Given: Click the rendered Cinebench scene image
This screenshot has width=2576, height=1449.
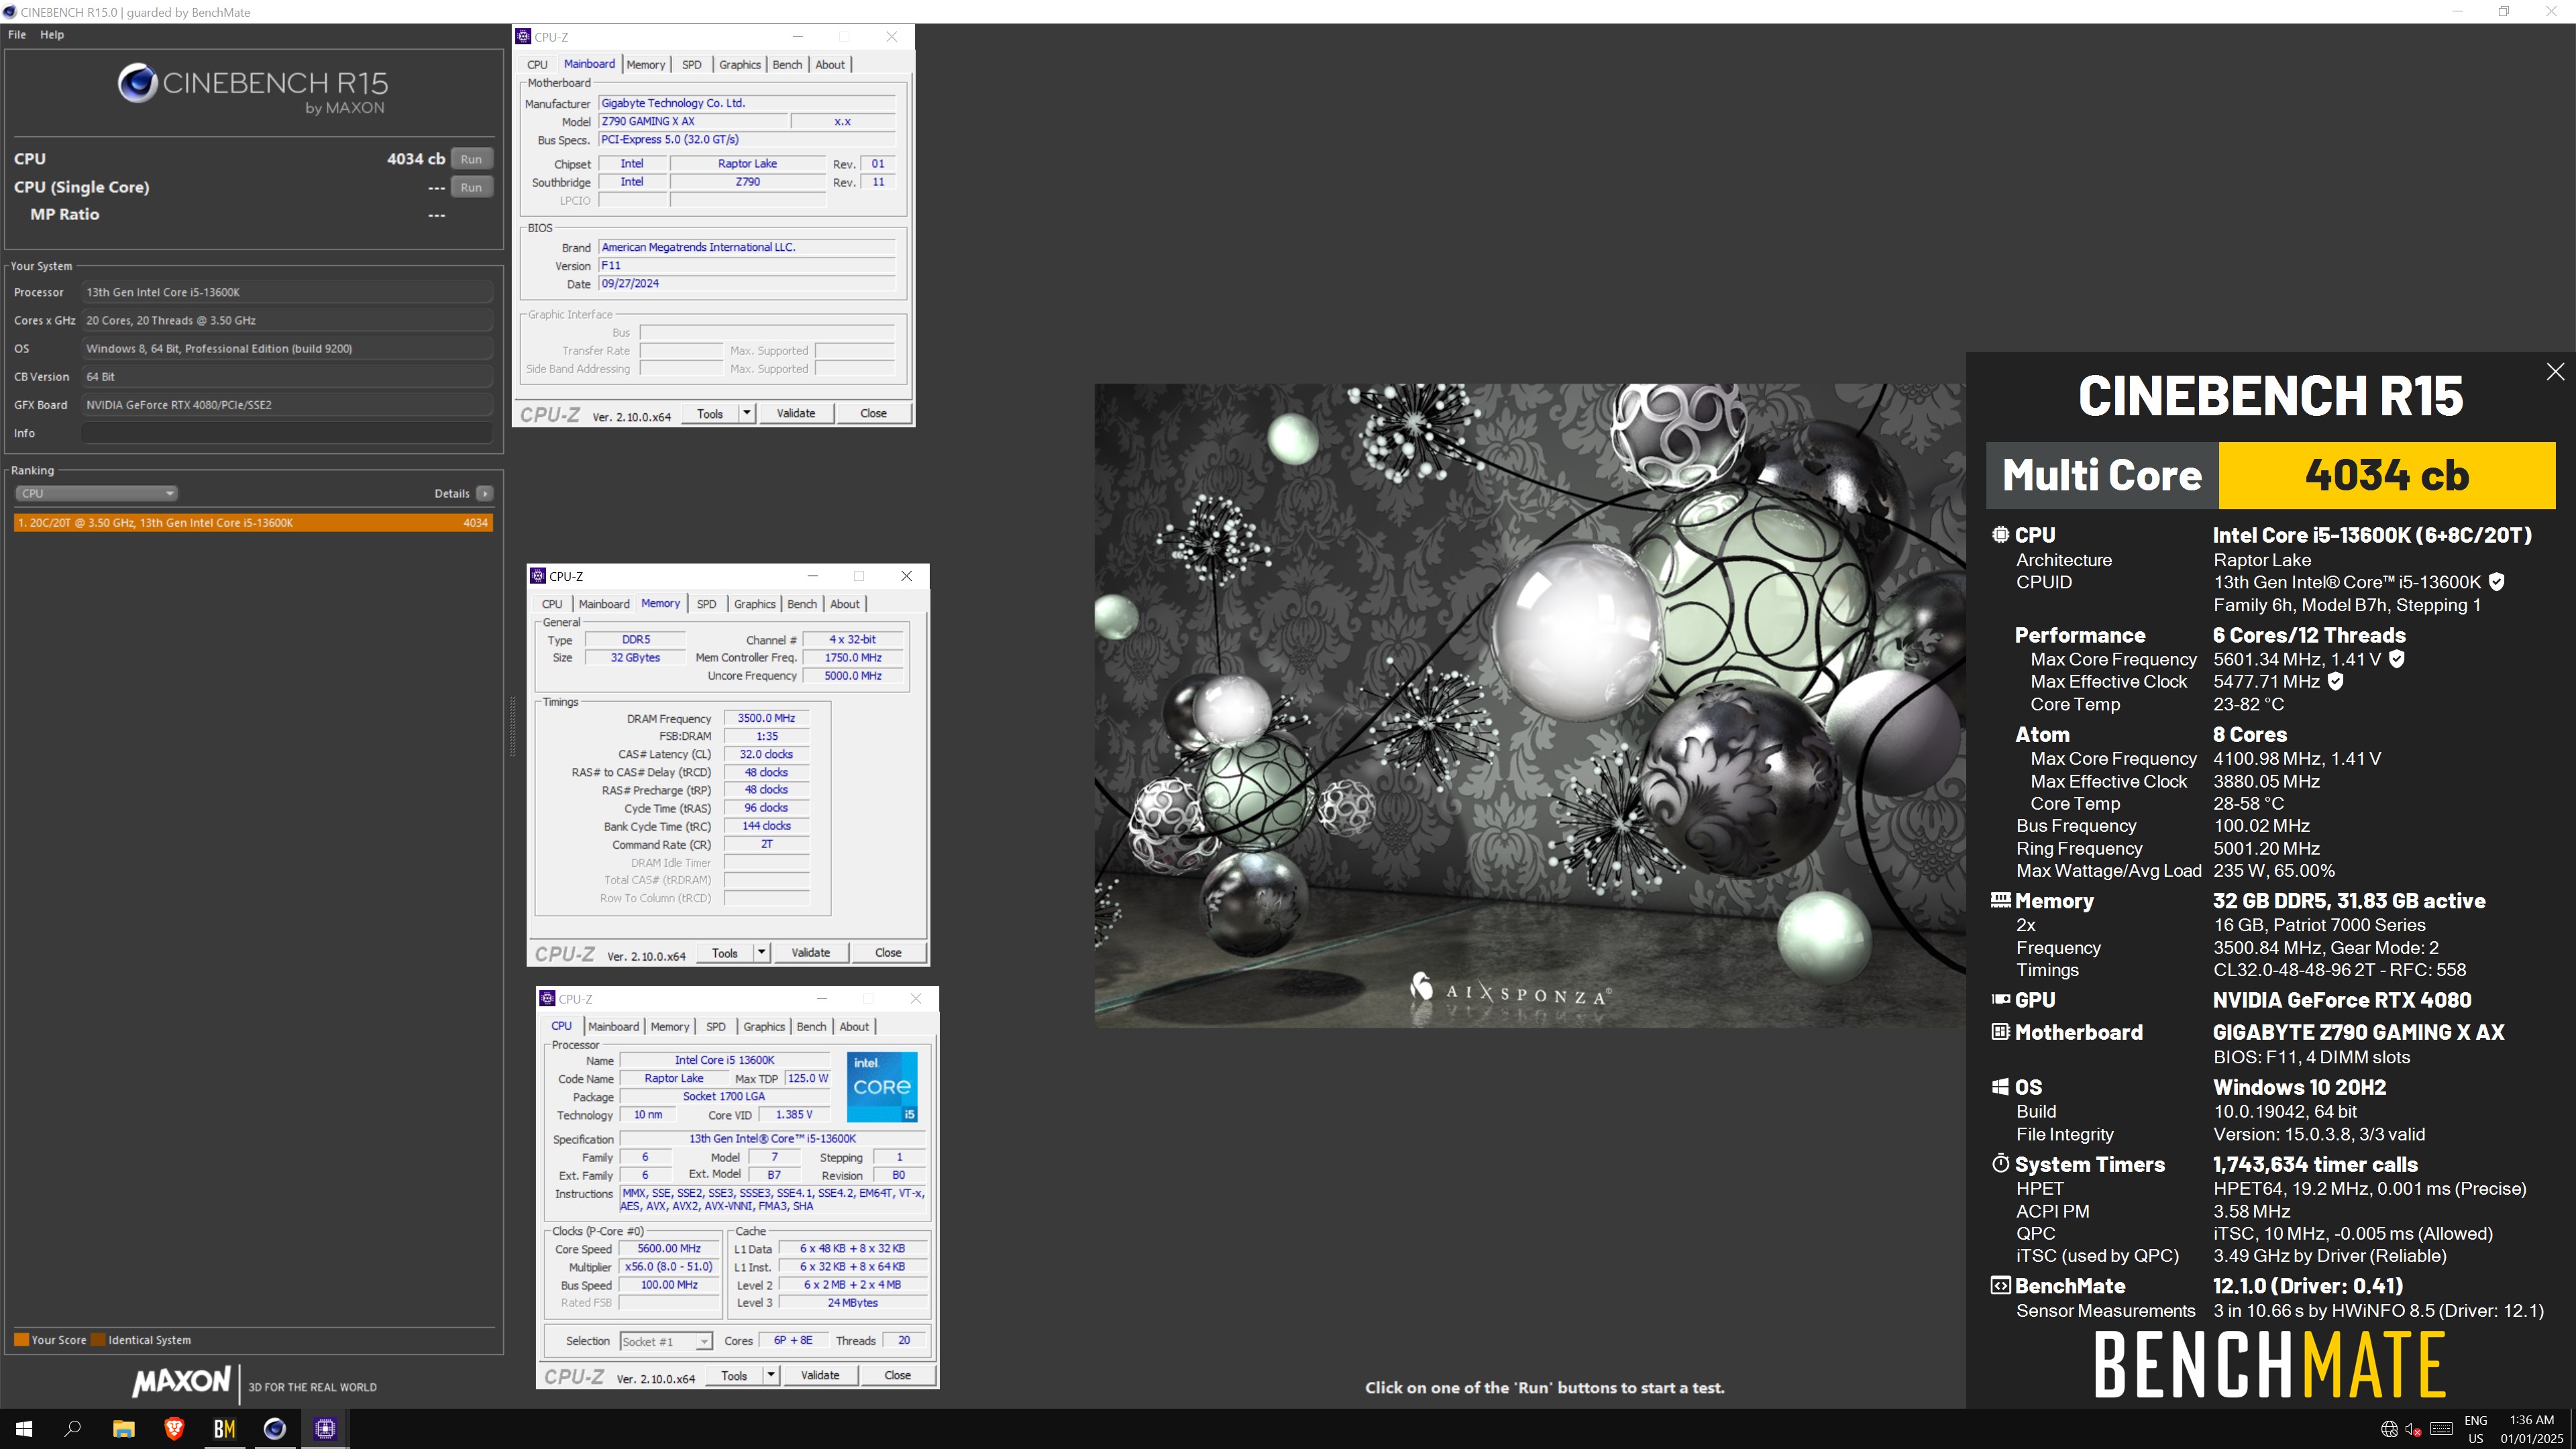Looking at the screenshot, I should click(1530, 705).
